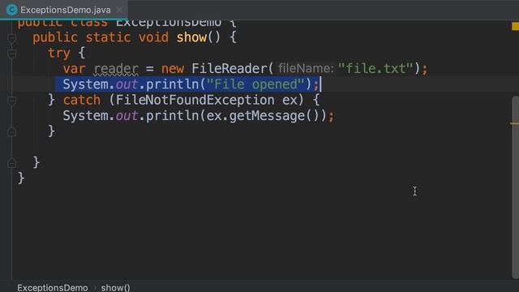Click the catch block end fold marker
The height and width of the screenshot is (292, 519).
(x=12, y=131)
